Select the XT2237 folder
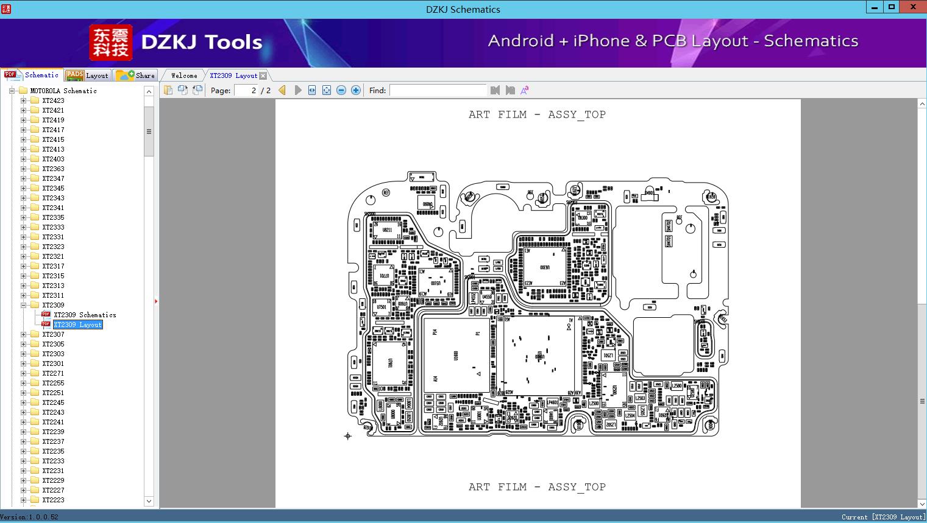927x523 pixels. (53, 441)
